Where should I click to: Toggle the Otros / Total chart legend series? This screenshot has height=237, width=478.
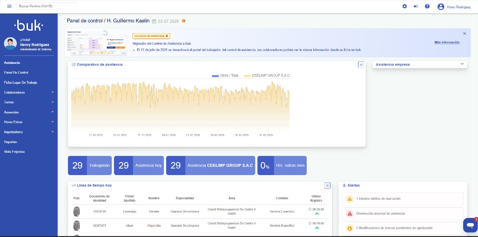point(225,75)
